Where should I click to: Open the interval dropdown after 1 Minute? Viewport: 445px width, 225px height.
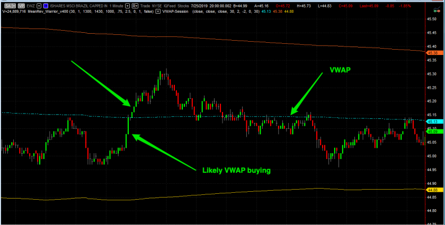pos(128,6)
